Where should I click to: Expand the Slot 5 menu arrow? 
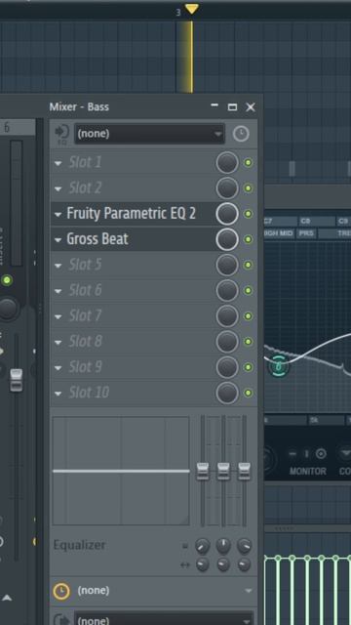[58, 266]
